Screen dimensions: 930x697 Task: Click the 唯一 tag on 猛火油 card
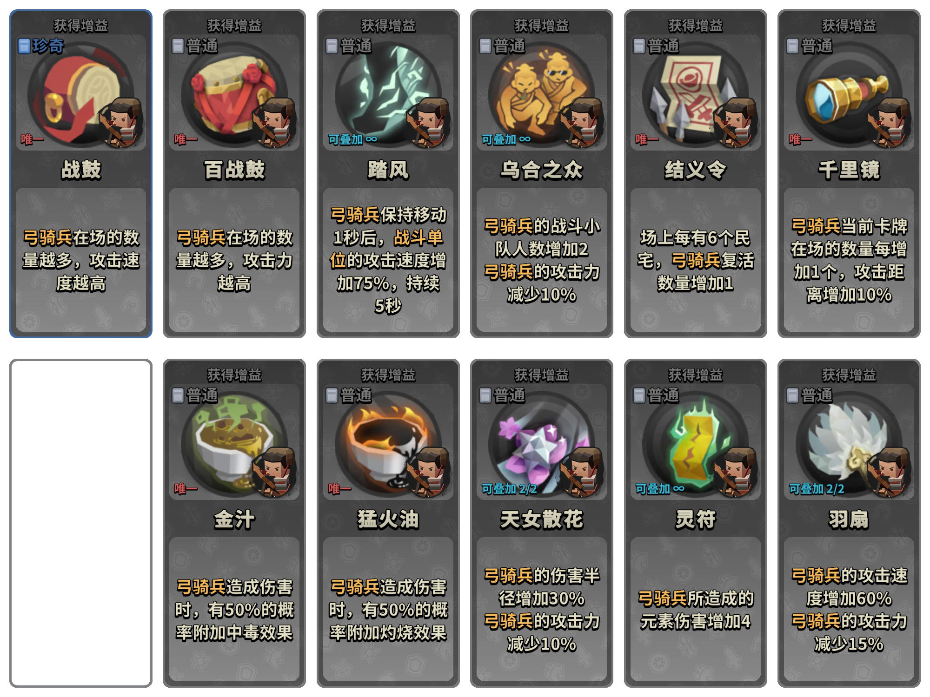point(339,489)
